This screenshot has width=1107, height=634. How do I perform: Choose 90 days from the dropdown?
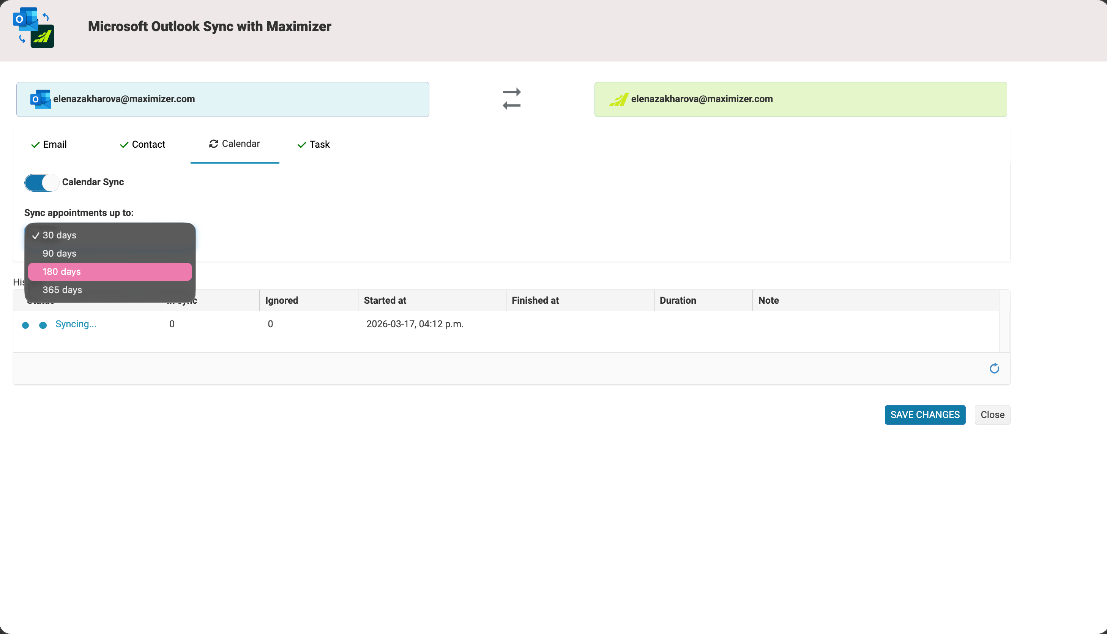click(x=110, y=254)
